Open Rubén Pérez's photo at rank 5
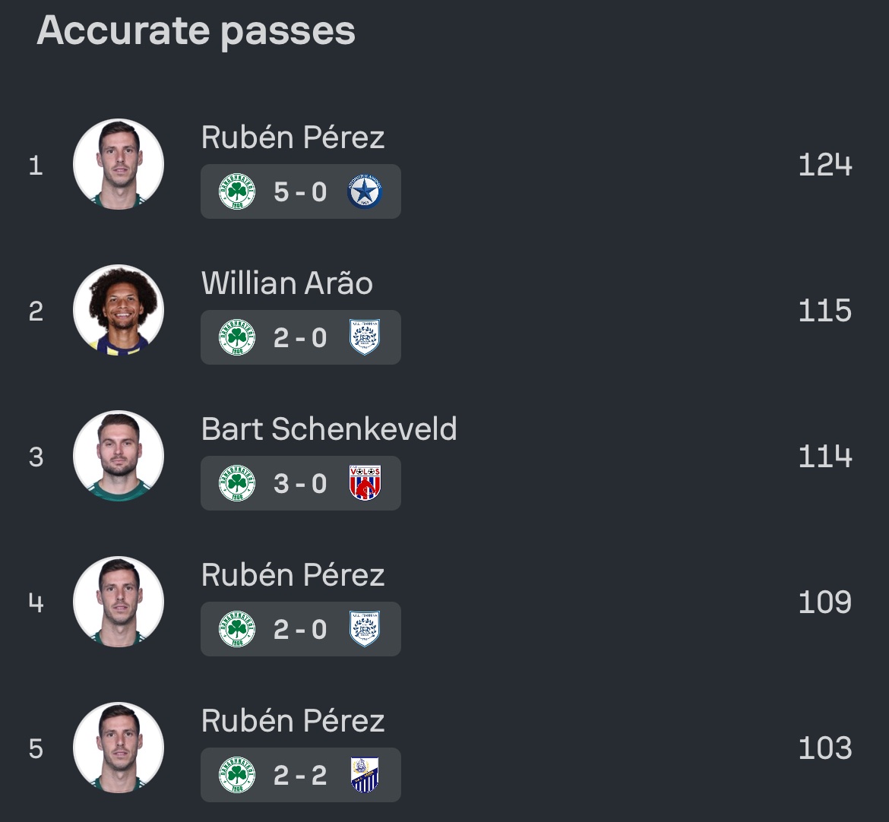889x822 pixels. [x=119, y=748]
